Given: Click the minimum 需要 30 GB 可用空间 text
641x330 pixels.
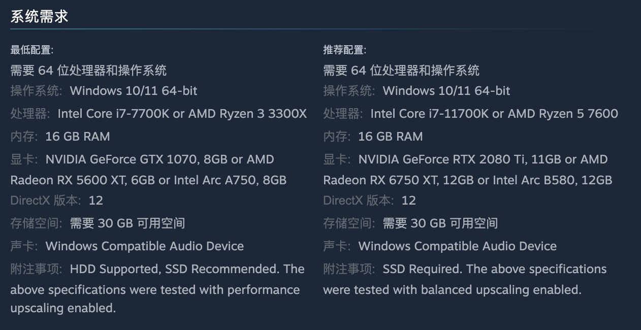Looking at the screenshot, I should (127, 223).
